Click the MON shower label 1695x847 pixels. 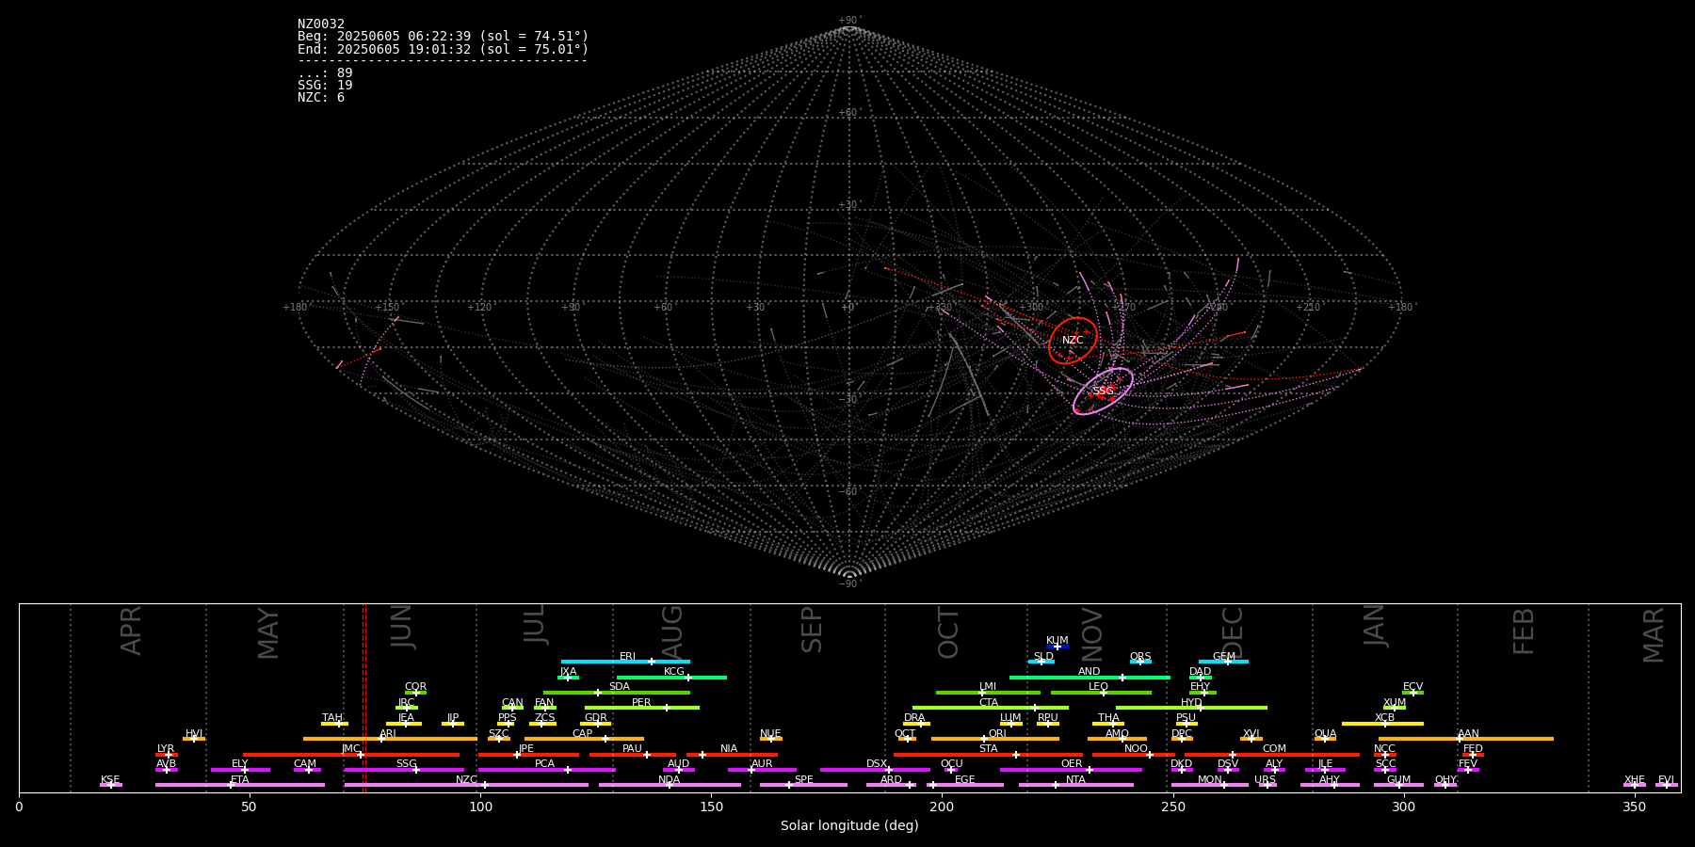click(x=1209, y=780)
